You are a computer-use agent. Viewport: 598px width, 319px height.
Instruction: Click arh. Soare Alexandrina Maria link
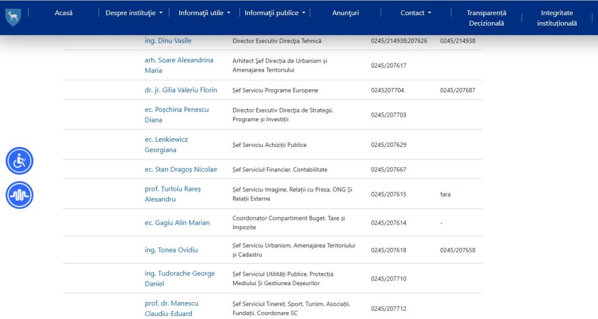tap(179, 65)
